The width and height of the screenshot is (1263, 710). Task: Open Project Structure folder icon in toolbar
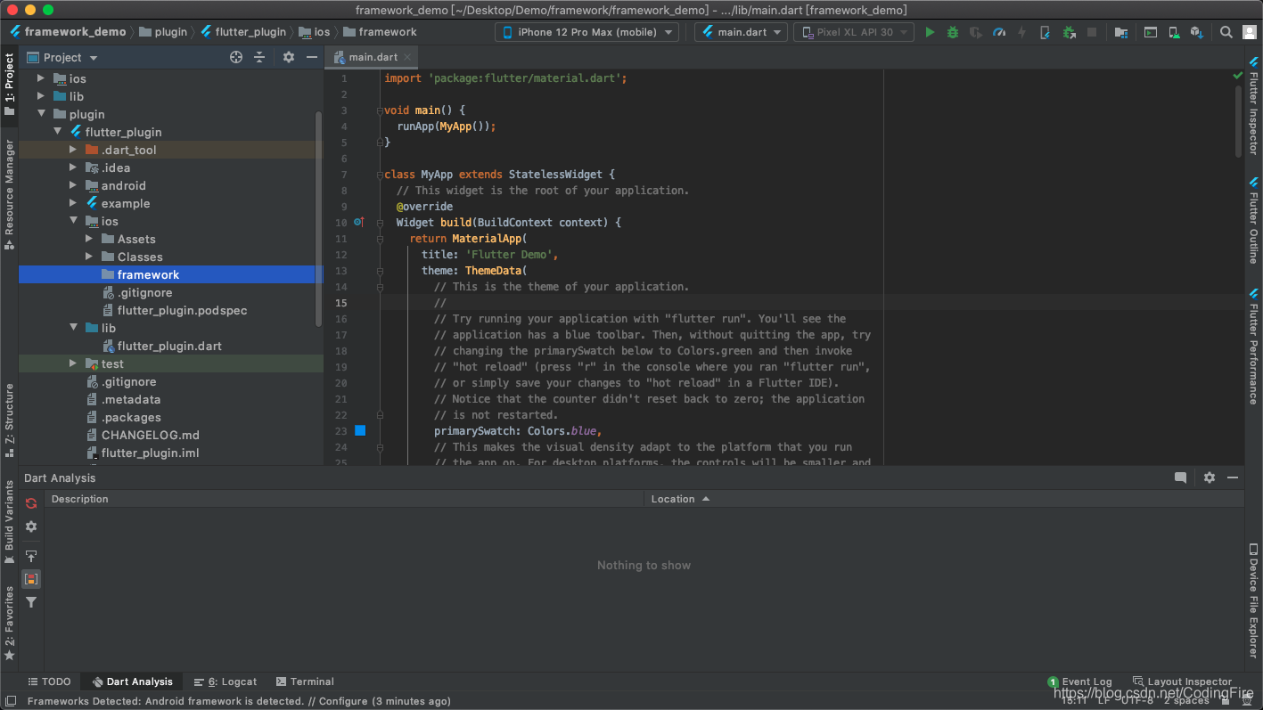pos(1121,32)
